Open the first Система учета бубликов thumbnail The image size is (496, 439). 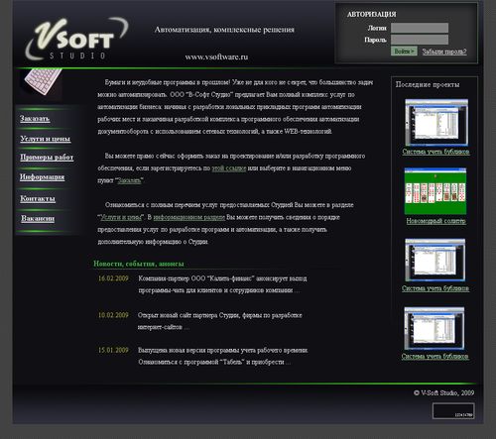click(436, 123)
